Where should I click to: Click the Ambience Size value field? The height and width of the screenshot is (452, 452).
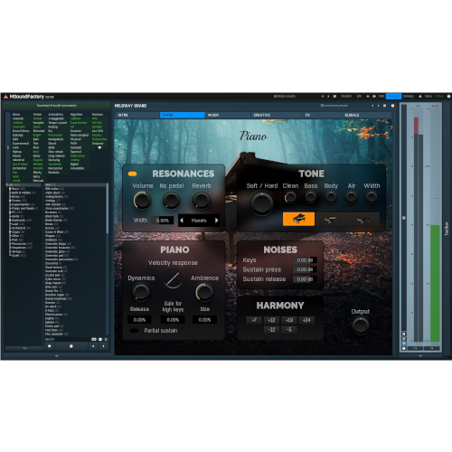[204, 320]
